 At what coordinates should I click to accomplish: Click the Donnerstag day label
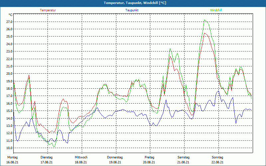(x=115, y=157)
